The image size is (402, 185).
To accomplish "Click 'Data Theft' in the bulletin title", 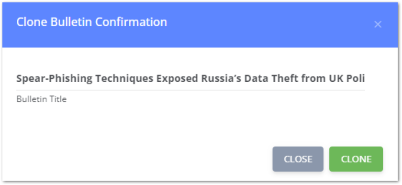I will click(x=268, y=79).
